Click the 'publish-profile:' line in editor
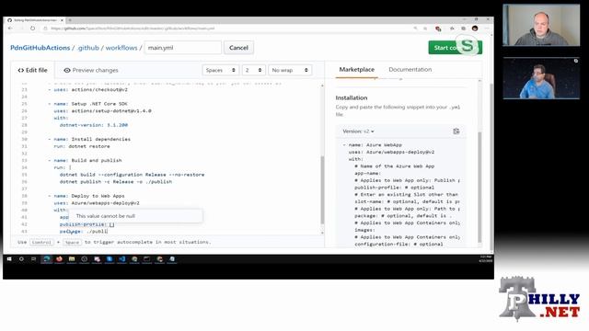The width and height of the screenshot is (589, 331). coord(87,224)
